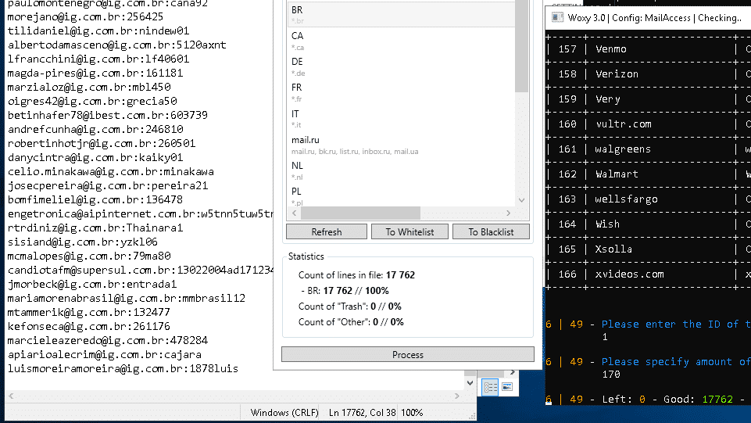Choose the DE domain entry
Screen dimensions: 751x423
pos(400,66)
